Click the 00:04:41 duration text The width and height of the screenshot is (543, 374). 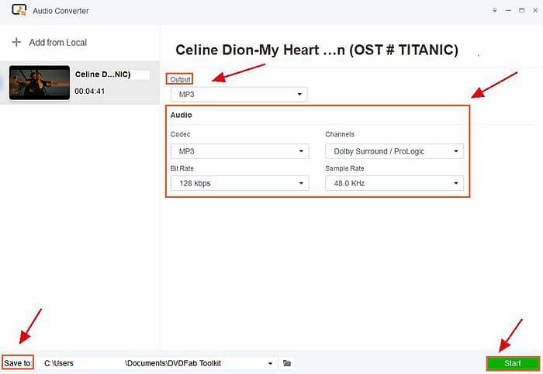(90, 92)
